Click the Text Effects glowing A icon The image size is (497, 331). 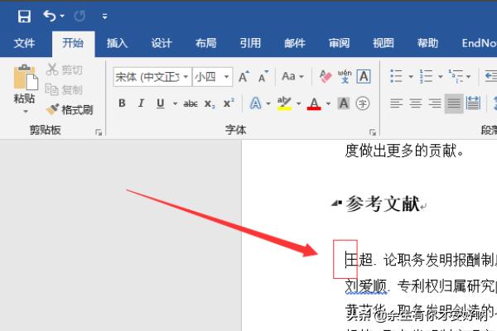click(255, 103)
